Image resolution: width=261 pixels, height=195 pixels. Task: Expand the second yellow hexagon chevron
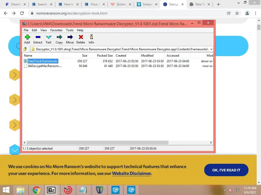(15, 100)
